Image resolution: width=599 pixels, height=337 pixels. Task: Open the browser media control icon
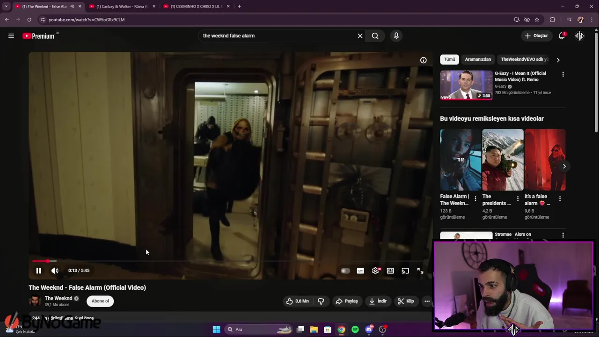569,20
